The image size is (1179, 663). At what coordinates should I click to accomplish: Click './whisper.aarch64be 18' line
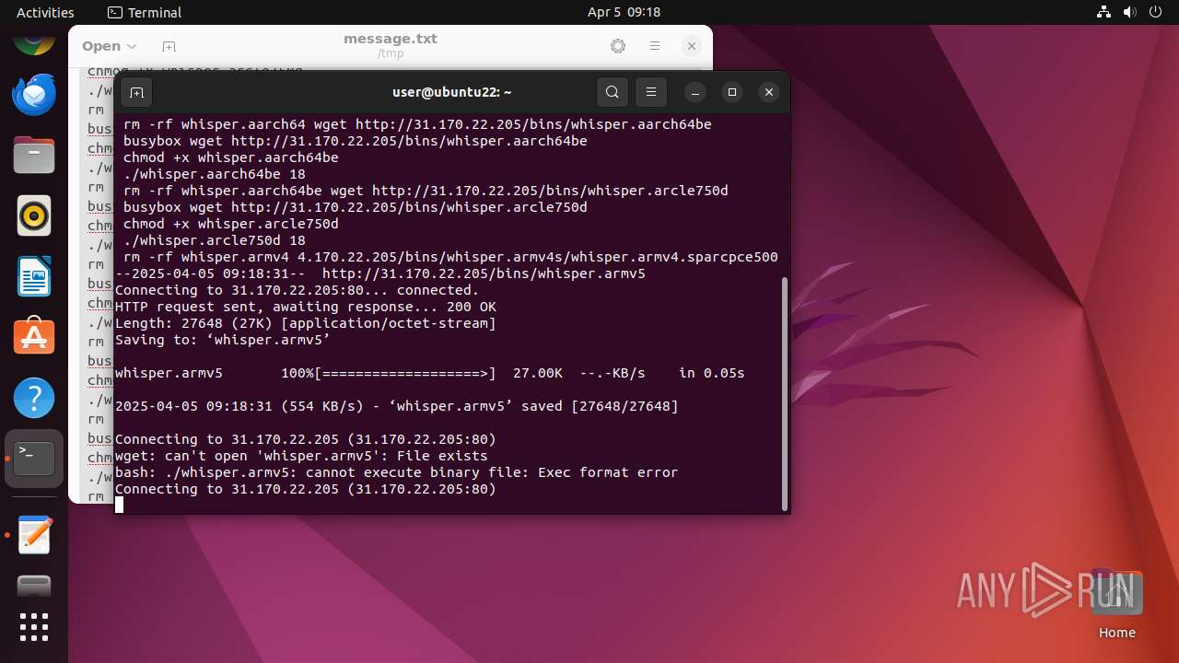pyautogui.click(x=215, y=174)
